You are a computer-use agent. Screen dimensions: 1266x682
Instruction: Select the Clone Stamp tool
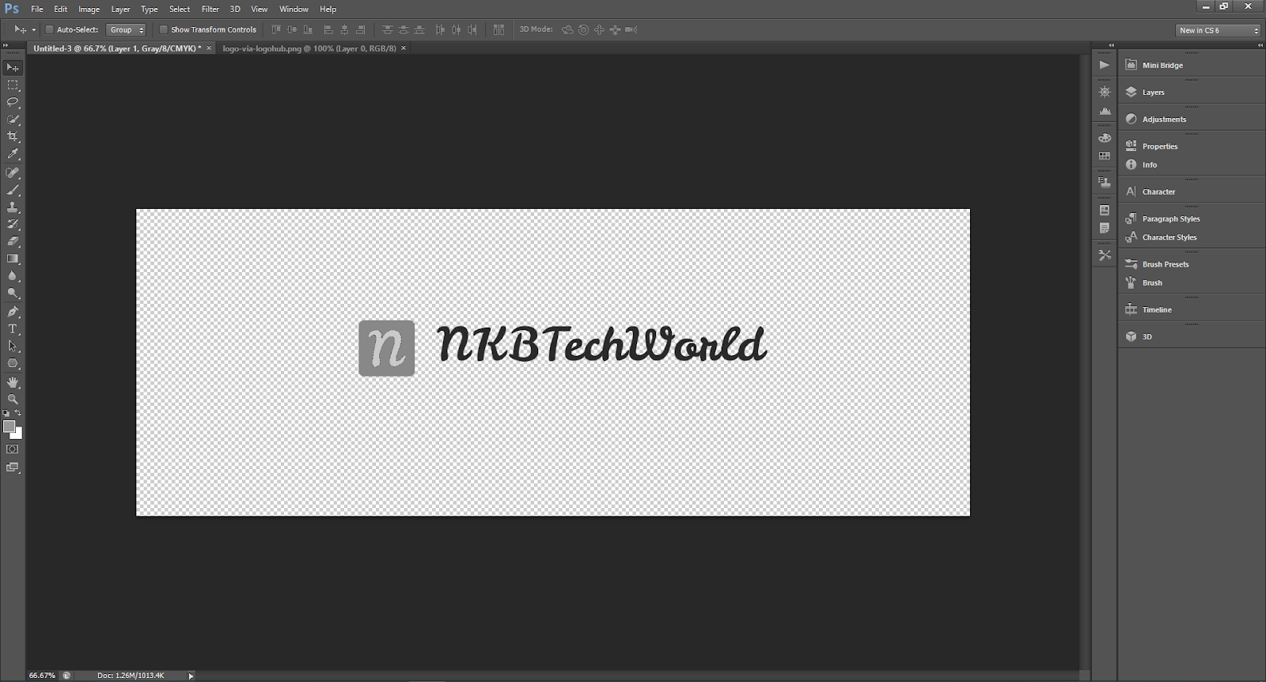pyautogui.click(x=13, y=207)
